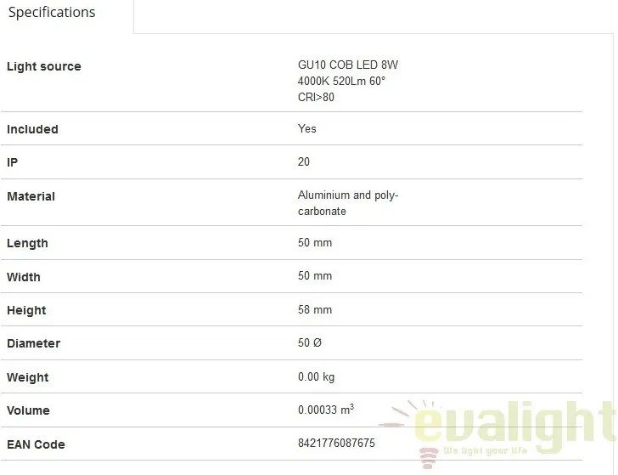Select the EAN Code number 8421776087675

pos(336,443)
